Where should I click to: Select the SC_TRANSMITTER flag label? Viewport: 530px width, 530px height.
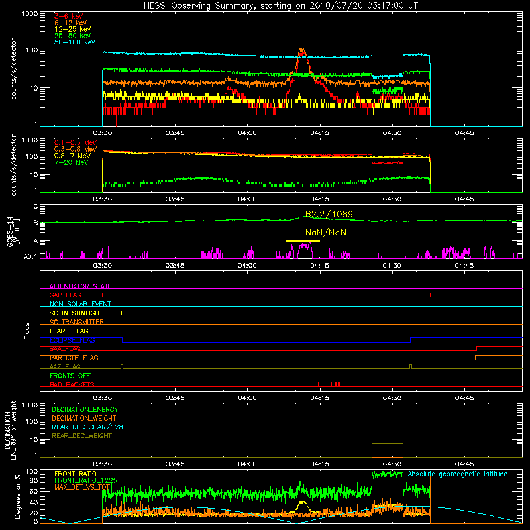[x=77, y=321]
